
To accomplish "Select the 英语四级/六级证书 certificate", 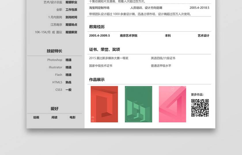I will tap(163, 58).
